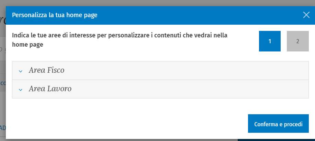
Task: Click the partially visible link at bottom-left edge
Action: pos(3,128)
